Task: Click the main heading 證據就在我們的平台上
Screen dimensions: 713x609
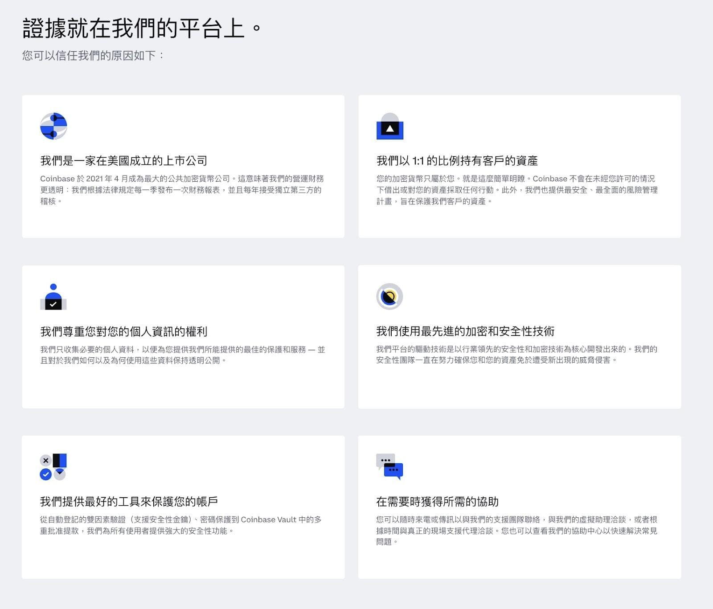Action: point(142,29)
